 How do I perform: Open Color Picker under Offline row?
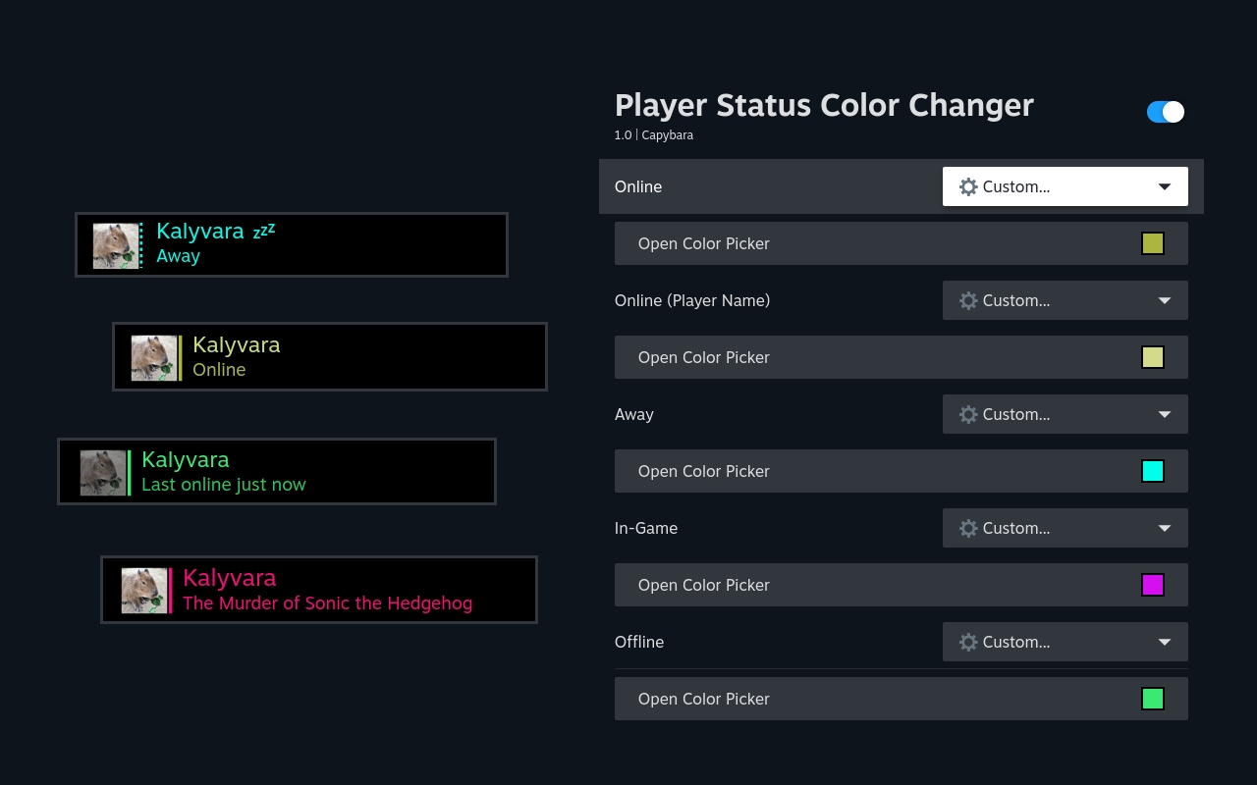(902, 699)
